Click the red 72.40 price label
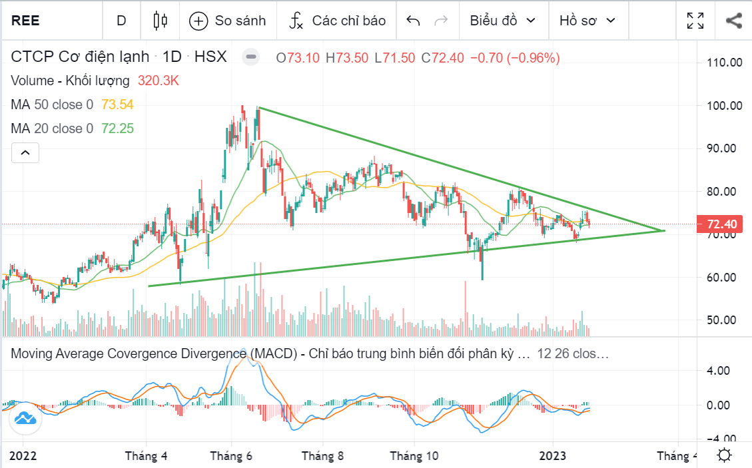 pyautogui.click(x=721, y=225)
